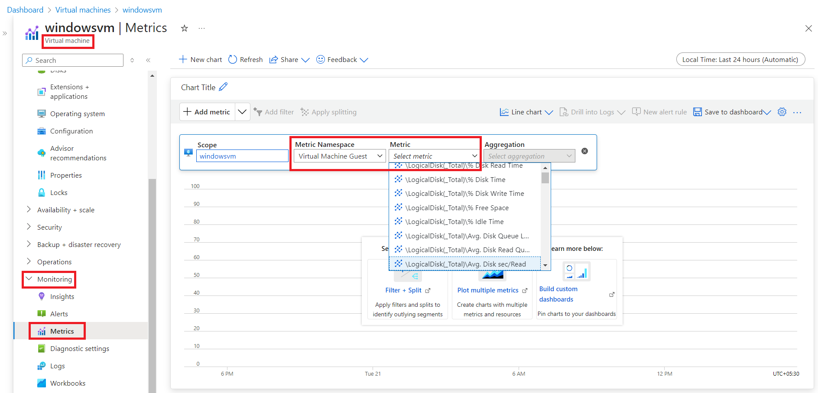Click the Logs icon
Viewport: 818px width, 393px height.
pyautogui.click(x=42, y=366)
